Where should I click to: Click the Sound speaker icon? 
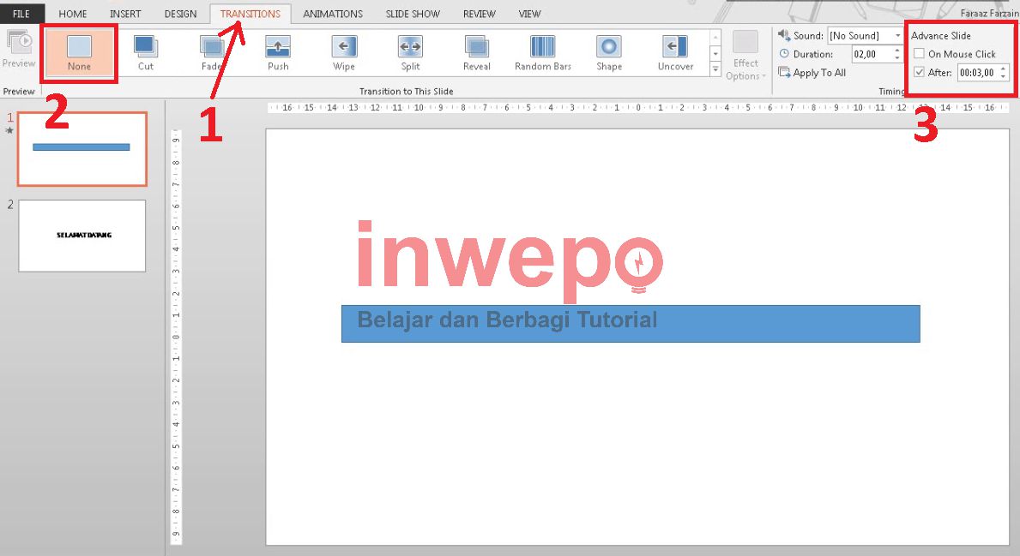pos(784,35)
